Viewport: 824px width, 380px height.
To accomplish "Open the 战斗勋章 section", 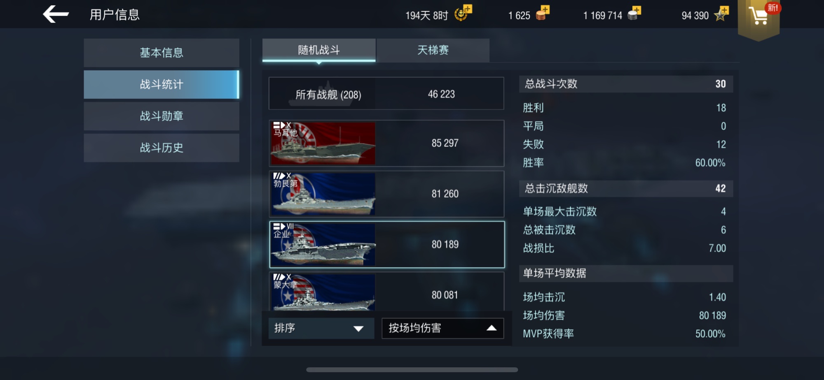I will pos(162,116).
